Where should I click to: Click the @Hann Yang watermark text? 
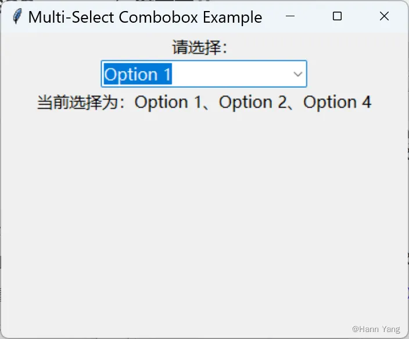pos(376,329)
